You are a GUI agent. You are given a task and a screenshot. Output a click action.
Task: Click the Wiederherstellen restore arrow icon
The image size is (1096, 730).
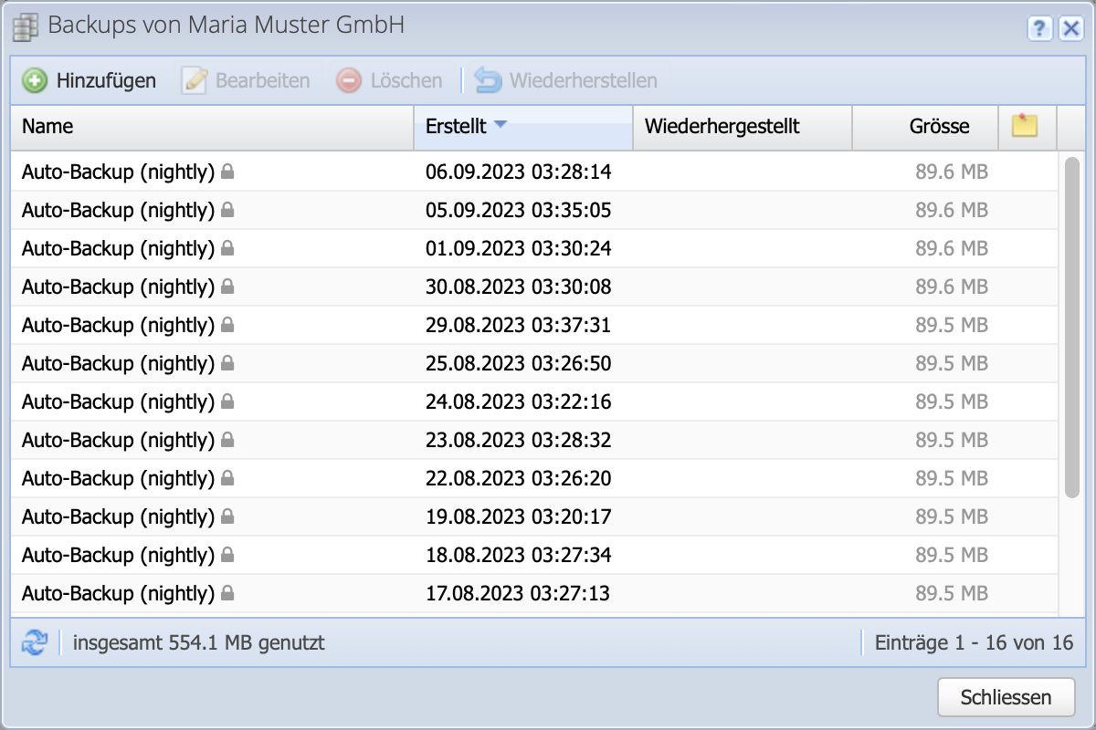(487, 80)
